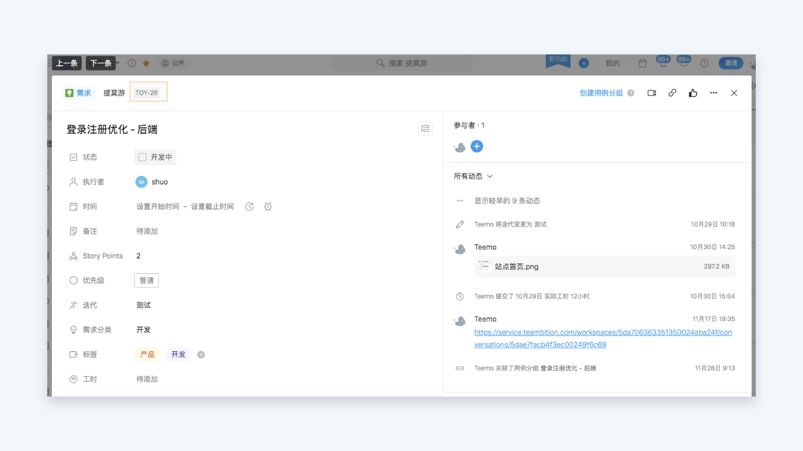Open the messages icon with 99+ badge
The width and height of the screenshot is (803, 451).
[684, 62]
